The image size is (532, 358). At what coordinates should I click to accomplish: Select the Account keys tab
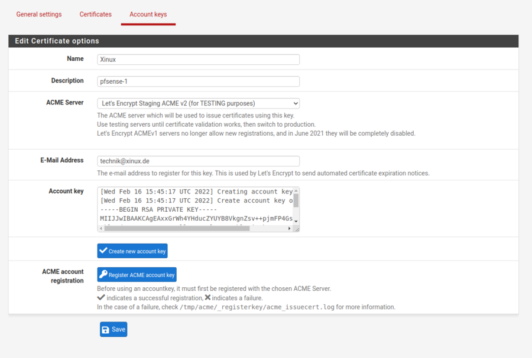tap(148, 14)
